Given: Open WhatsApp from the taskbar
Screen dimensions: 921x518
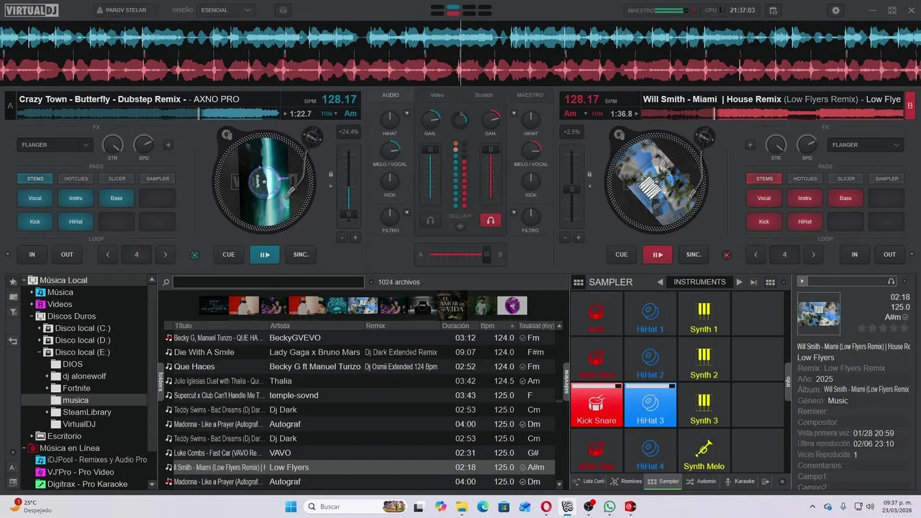Looking at the screenshot, I should (x=610, y=506).
